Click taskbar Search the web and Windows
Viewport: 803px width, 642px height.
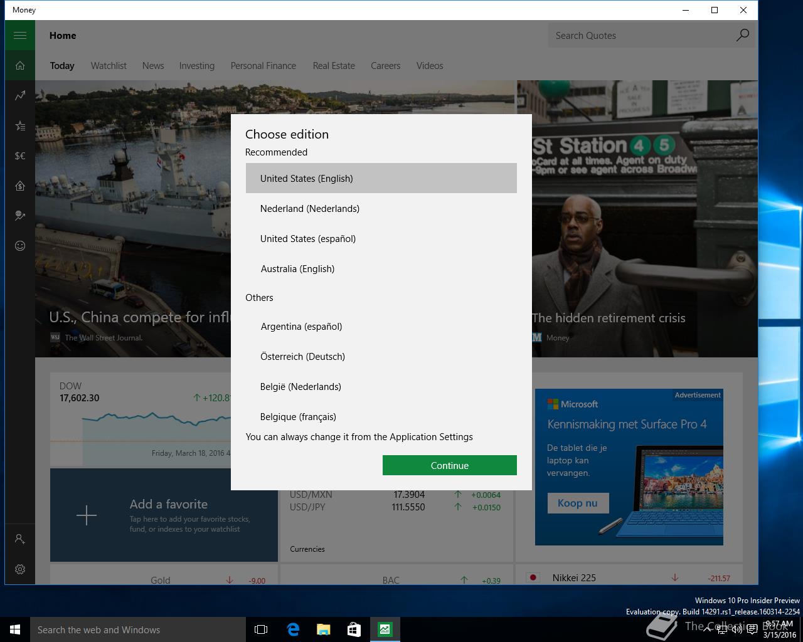(138, 629)
